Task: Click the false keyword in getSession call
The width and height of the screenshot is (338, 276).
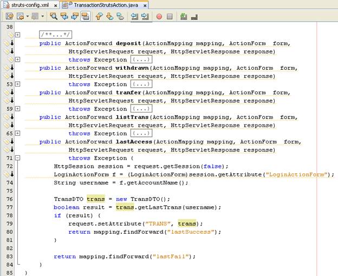Action: coord(212,166)
